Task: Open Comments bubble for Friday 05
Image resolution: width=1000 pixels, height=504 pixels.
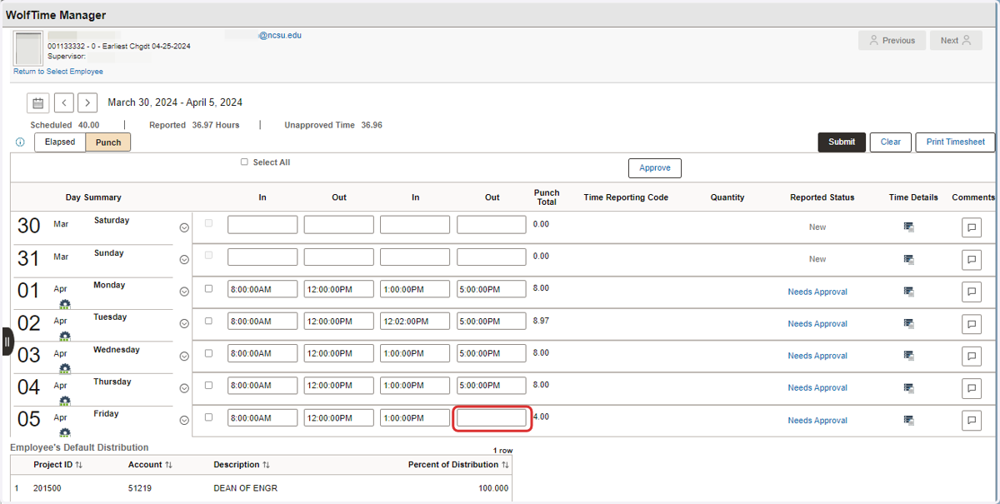Action: coord(971,421)
